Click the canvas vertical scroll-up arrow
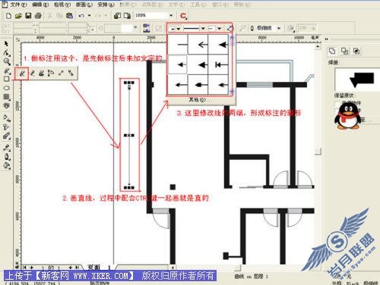 click(x=318, y=46)
